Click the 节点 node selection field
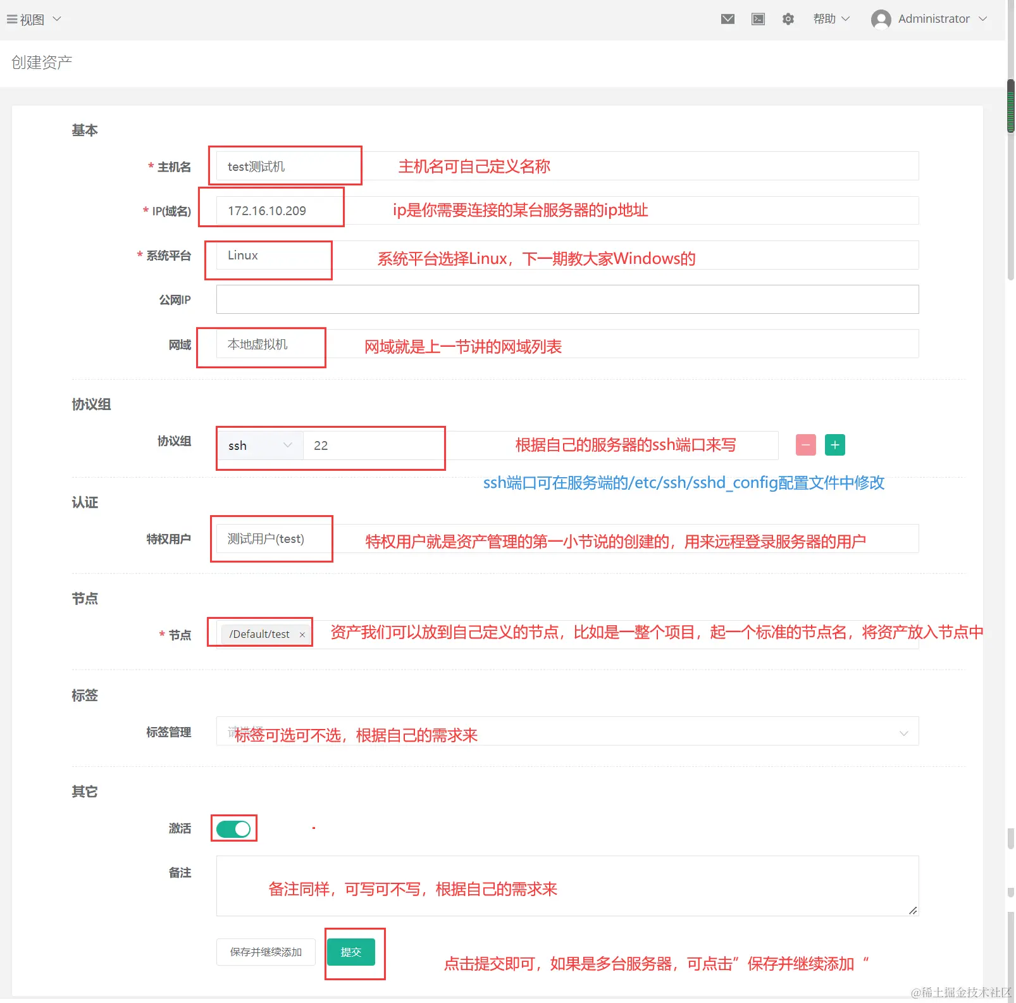This screenshot has width=1016, height=1003. (567, 635)
